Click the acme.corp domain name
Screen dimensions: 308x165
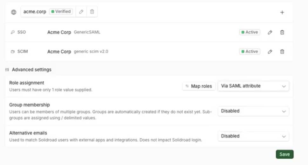(35, 12)
